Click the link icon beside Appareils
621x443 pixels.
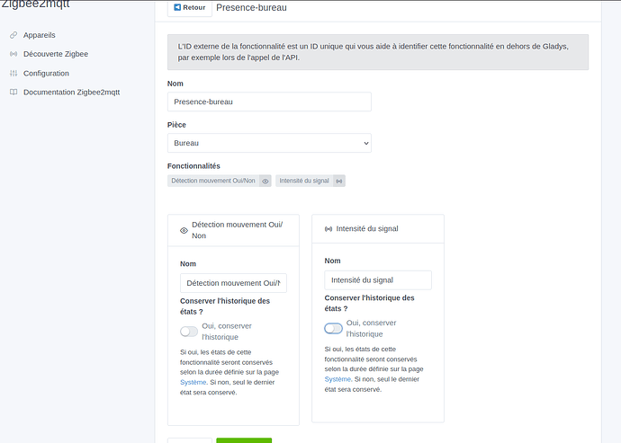pos(13,35)
